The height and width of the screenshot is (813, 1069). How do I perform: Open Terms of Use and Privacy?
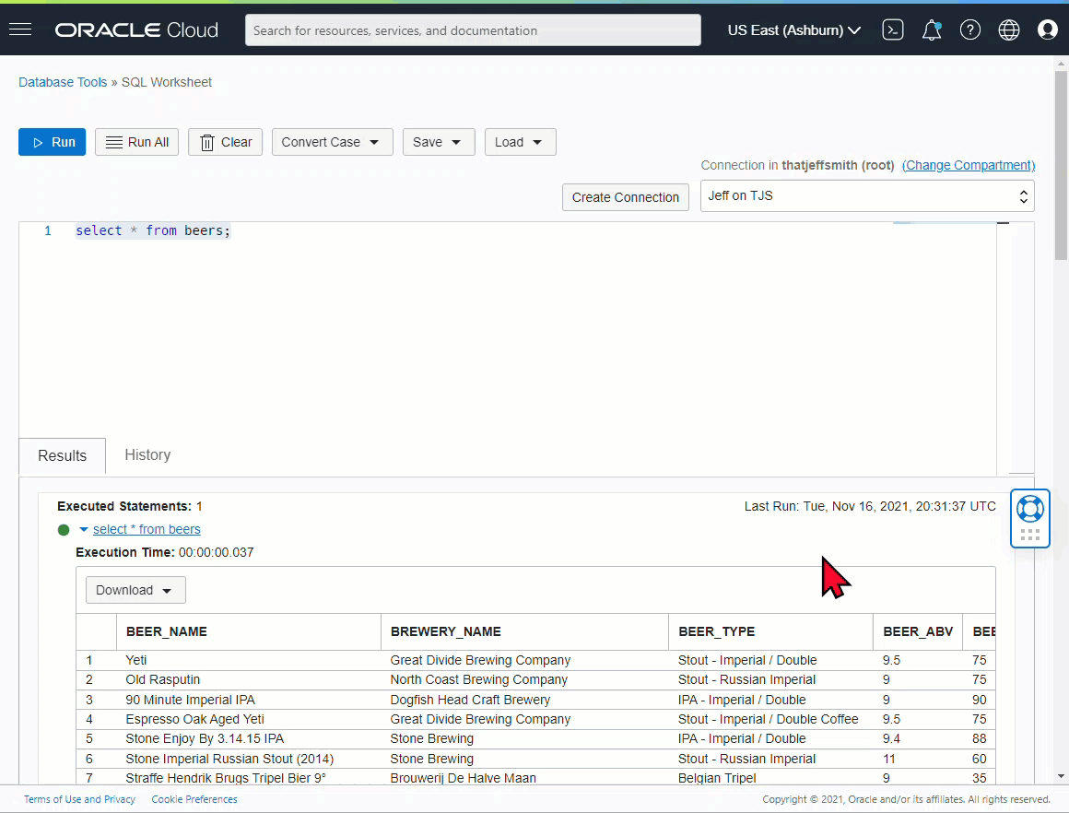click(80, 799)
